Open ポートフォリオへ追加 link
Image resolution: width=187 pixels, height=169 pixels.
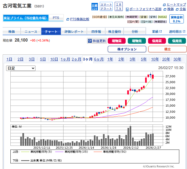(x=145, y=9)
